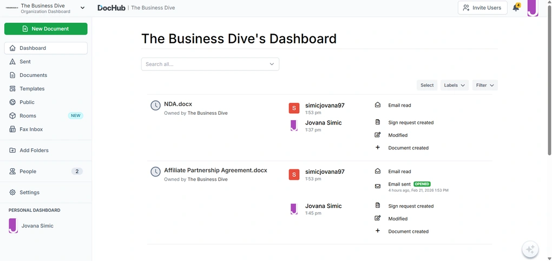Click the page vertical scrollbar
This screenshot has width=552, height=261.
549,81
